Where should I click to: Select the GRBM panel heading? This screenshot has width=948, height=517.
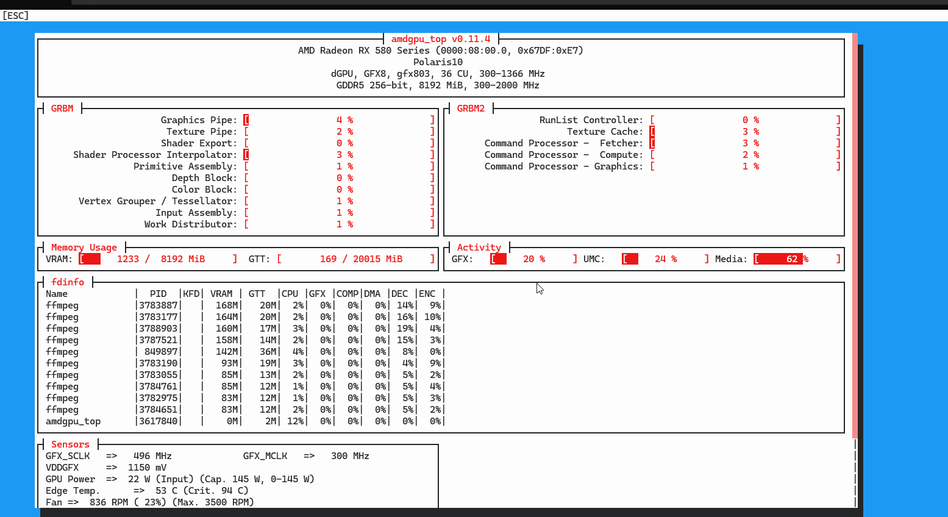coord(62,109)
